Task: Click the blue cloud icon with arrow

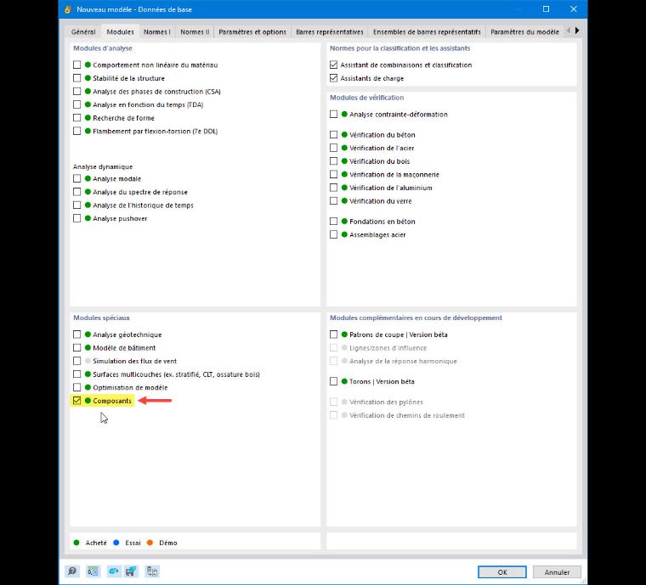Action: click(x=113, y=571)
